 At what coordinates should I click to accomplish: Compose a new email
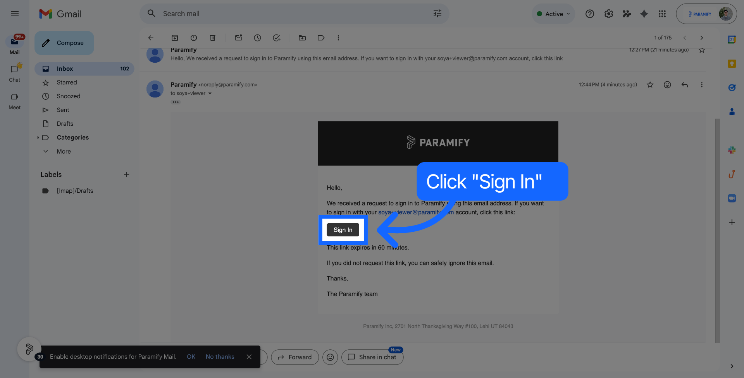[64, 43]
